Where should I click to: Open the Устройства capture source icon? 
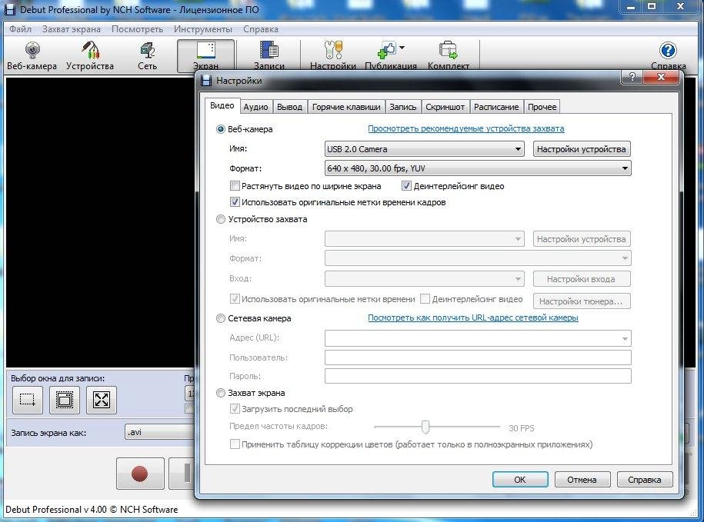click(x=90, y=55)
